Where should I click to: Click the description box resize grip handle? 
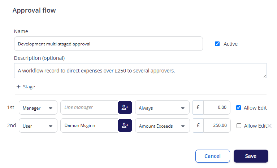pos(265,76)
